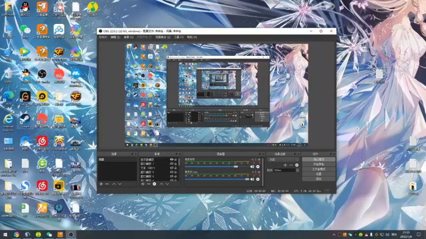Open the OBS Studio desktop shortcut

[42, 75]
